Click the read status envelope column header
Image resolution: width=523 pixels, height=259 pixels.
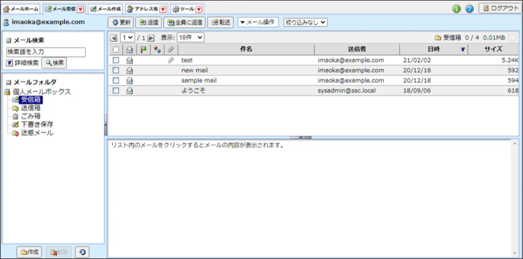tap(130, 50)
